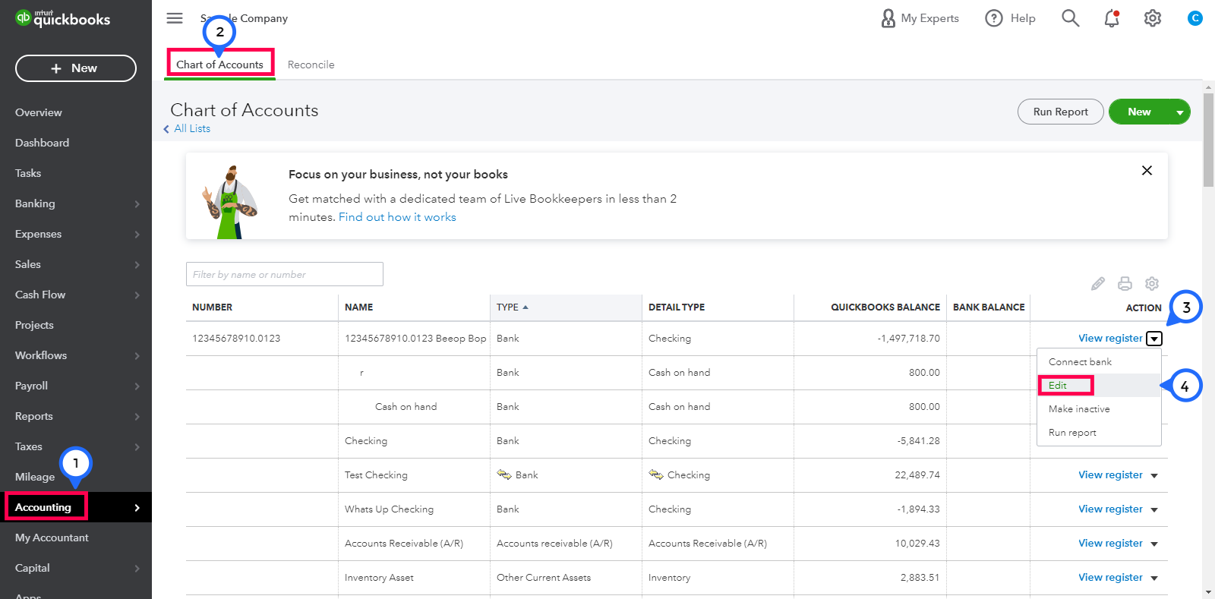The height and width of the screenshot is (599, 1215).
Task: Expand the Sales sidebar menu
Action: (x=76, y=264)
